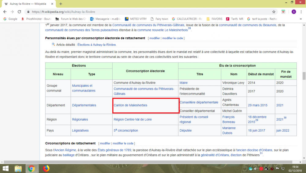
Task: Open the Chrome user profile avatar
Action: point(294,12)
